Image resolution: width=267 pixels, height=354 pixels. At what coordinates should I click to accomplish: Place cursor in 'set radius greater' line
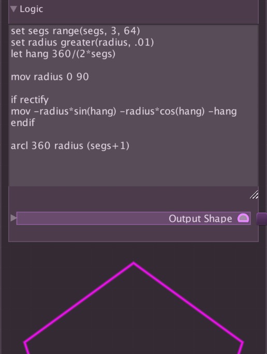(82, 43)
